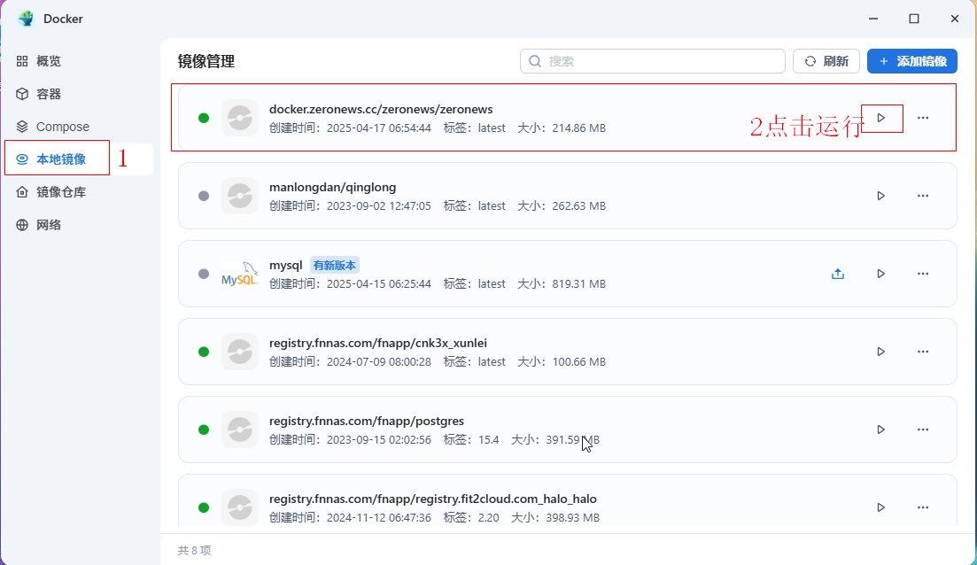Click qinglong creation time 2023-09-02 12:47:05
977x565 pixels.
pyautogui.click(x=350, y=206)
